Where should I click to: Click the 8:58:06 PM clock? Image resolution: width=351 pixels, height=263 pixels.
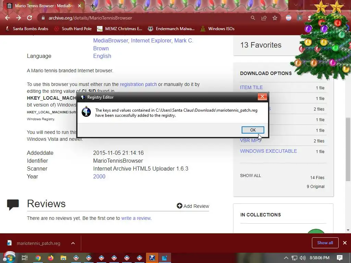click(x=319, y=258)
